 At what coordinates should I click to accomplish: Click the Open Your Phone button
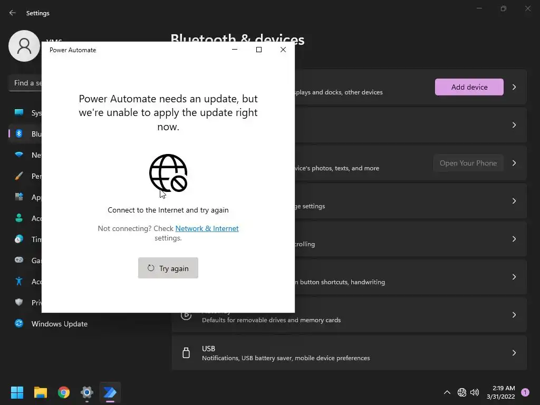pos(468,163)
